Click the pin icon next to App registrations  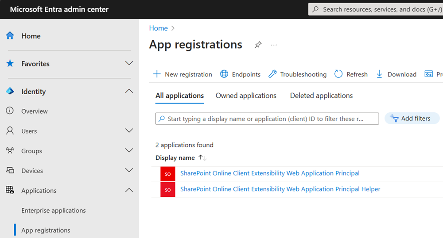(x=258, y=45)
